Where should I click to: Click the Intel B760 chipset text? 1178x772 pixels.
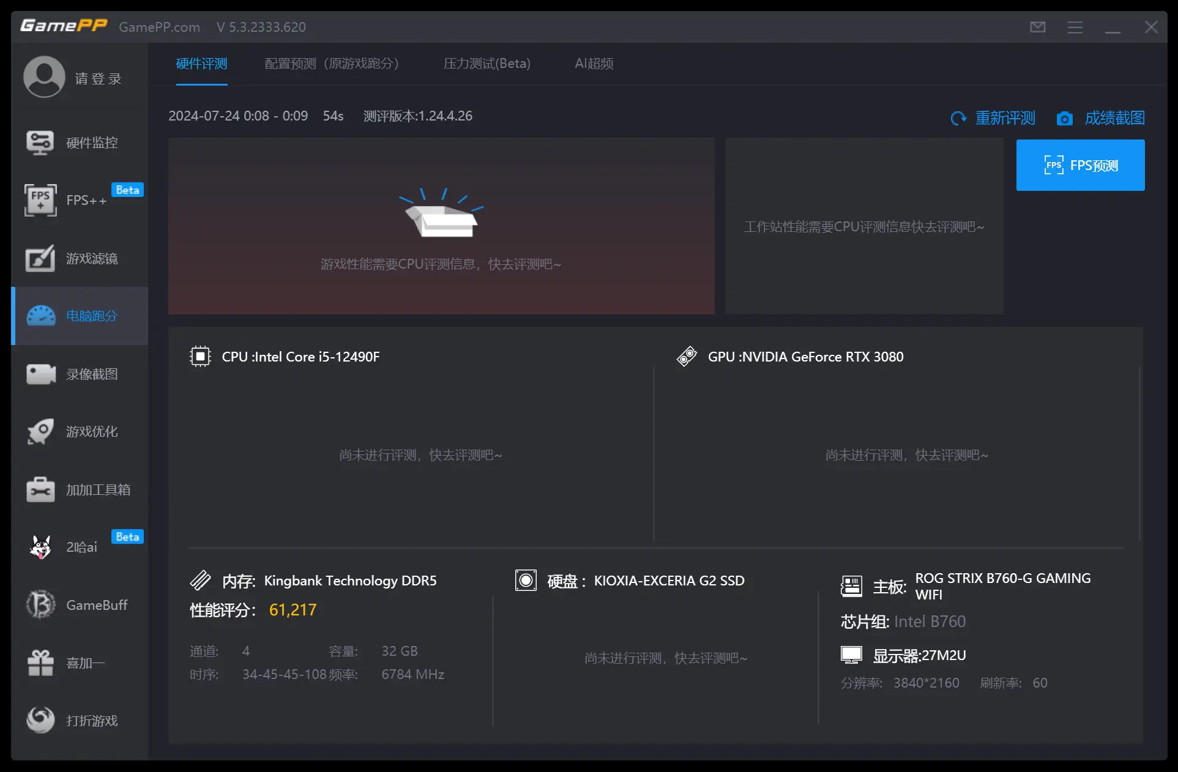click(930, 622)
